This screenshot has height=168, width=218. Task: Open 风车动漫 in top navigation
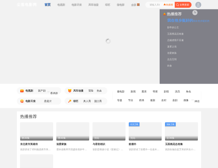[x=94, y=5]
